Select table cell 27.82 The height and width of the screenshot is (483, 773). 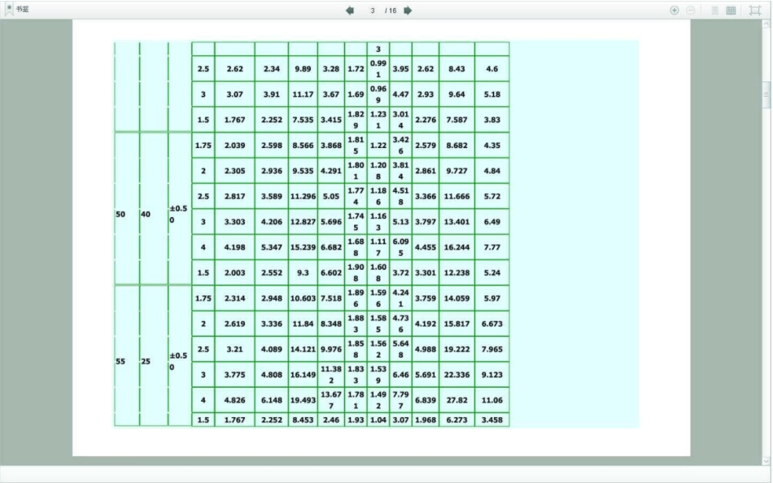point(456,400)
